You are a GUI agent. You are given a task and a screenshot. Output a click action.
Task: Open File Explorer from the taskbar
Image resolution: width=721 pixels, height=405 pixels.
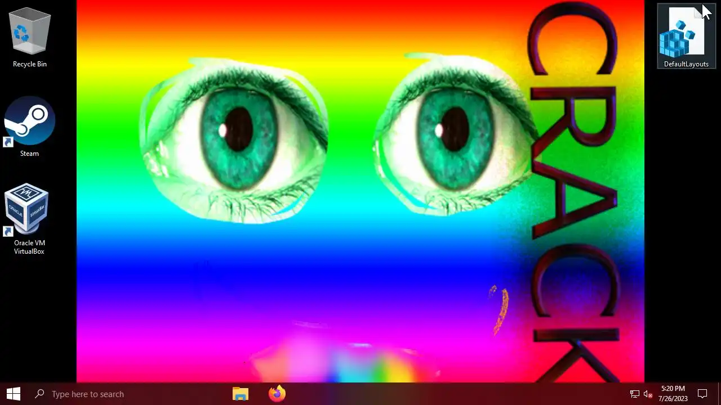241,394
